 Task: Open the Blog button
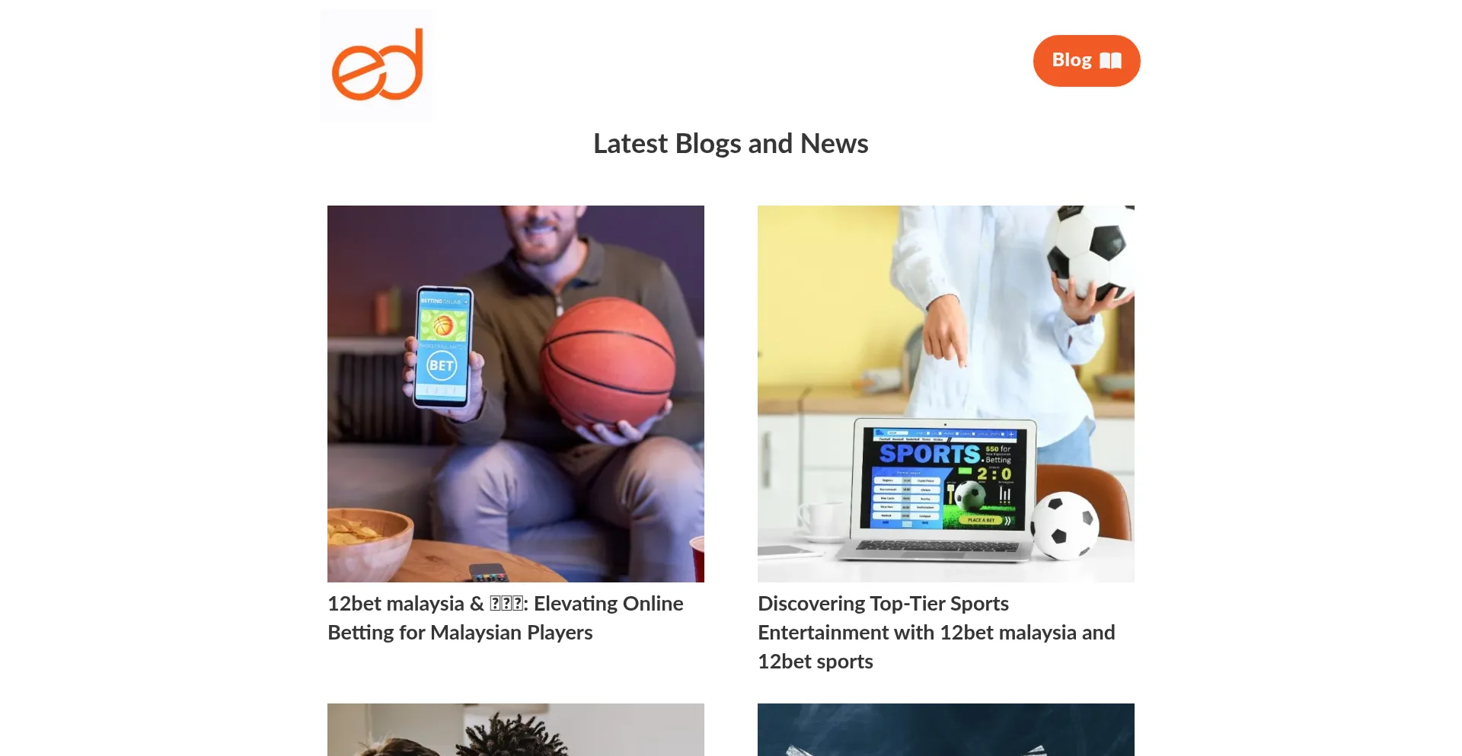coord(1087,61)
